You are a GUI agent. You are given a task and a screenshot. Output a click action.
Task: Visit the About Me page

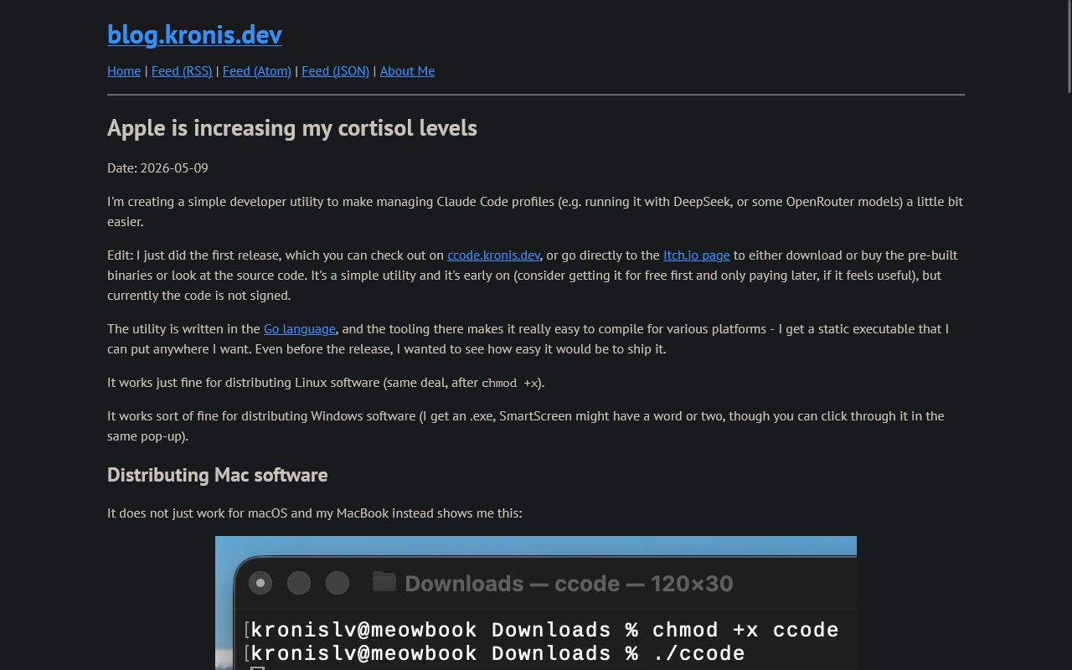(407, 71)
